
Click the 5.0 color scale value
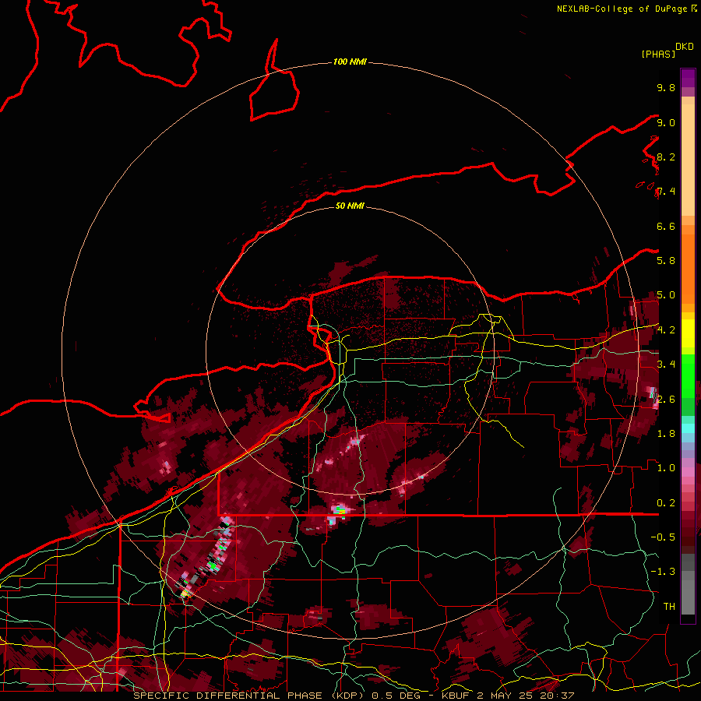pos(666,295)
